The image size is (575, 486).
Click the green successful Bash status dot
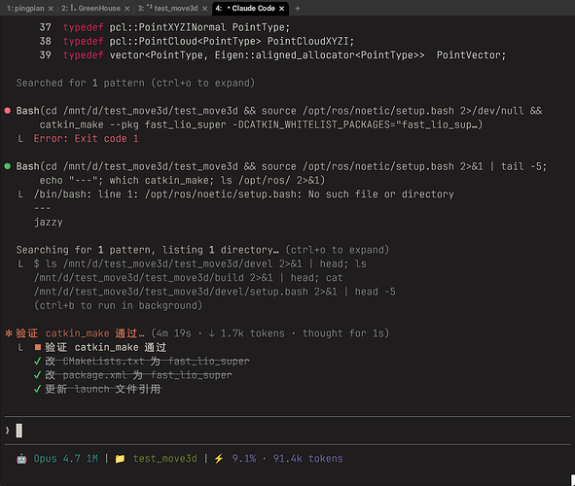point(8,166)
